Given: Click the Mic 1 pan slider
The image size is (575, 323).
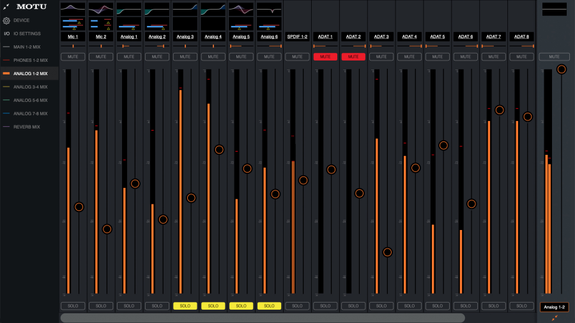Looking at the screenshot, I should pyautogui.click(x=73, y=46).
